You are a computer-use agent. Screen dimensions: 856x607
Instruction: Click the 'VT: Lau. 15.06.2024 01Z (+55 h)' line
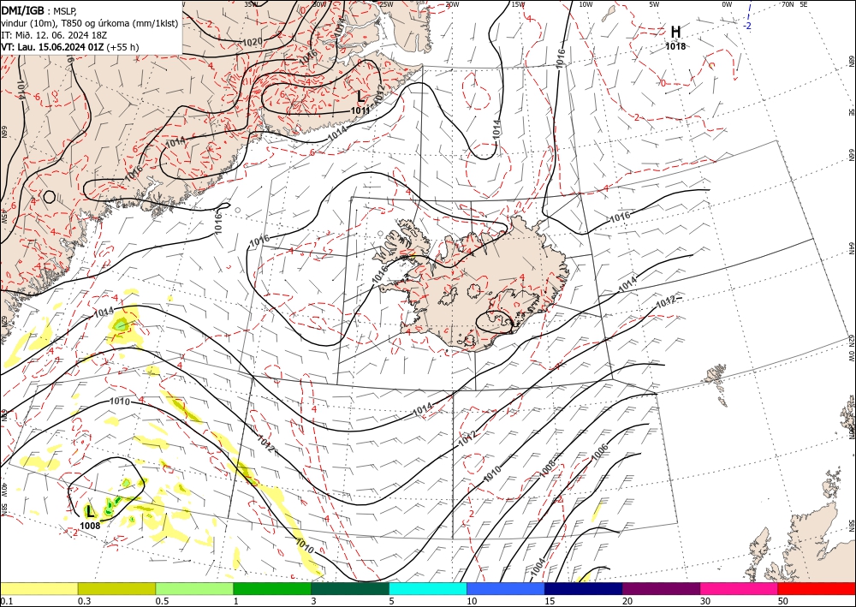[x=70, y=47]
